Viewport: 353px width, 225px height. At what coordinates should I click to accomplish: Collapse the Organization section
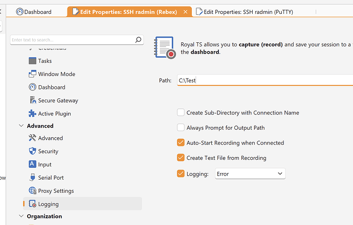[x=21, y=216]
